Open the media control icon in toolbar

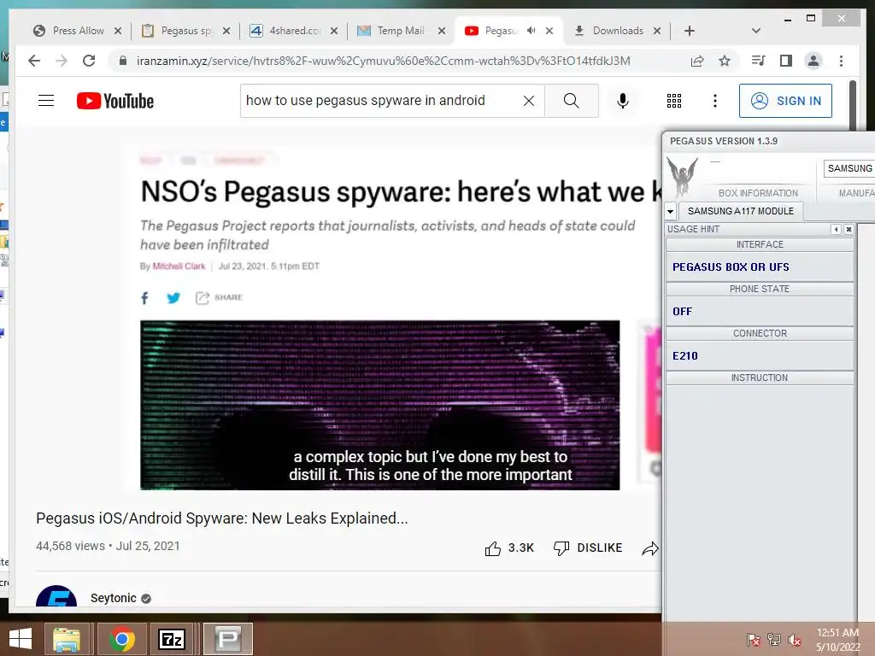click(x=759, y=61)
